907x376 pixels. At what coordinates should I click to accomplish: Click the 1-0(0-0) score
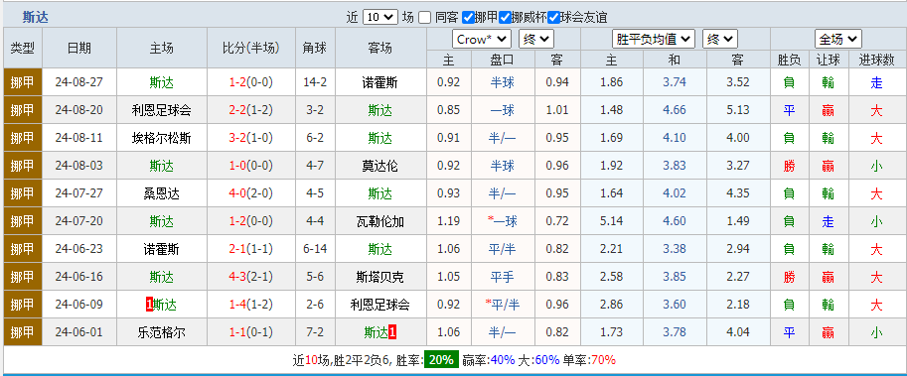click(250, 166)
